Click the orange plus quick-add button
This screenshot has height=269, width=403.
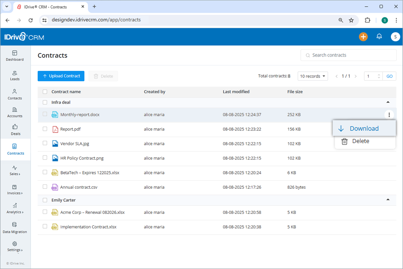363,37
